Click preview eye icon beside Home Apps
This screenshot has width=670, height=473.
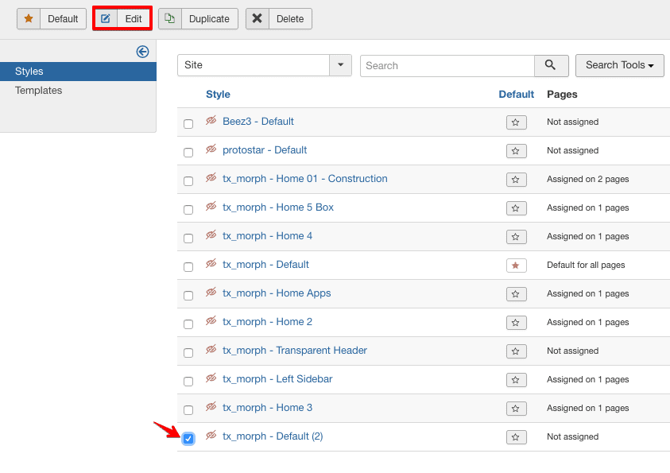[211, 293]
